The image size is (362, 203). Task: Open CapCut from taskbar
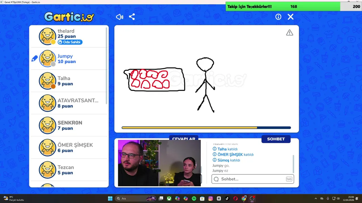coord(219,198)
